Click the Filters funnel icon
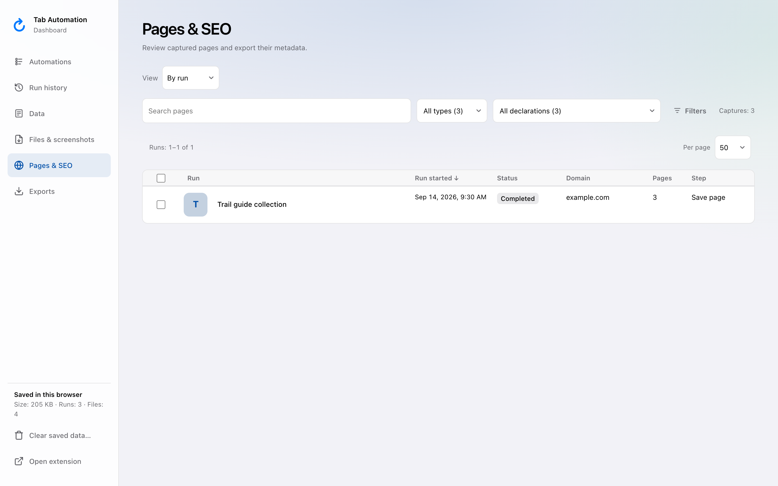 click(x=677, y=111)
